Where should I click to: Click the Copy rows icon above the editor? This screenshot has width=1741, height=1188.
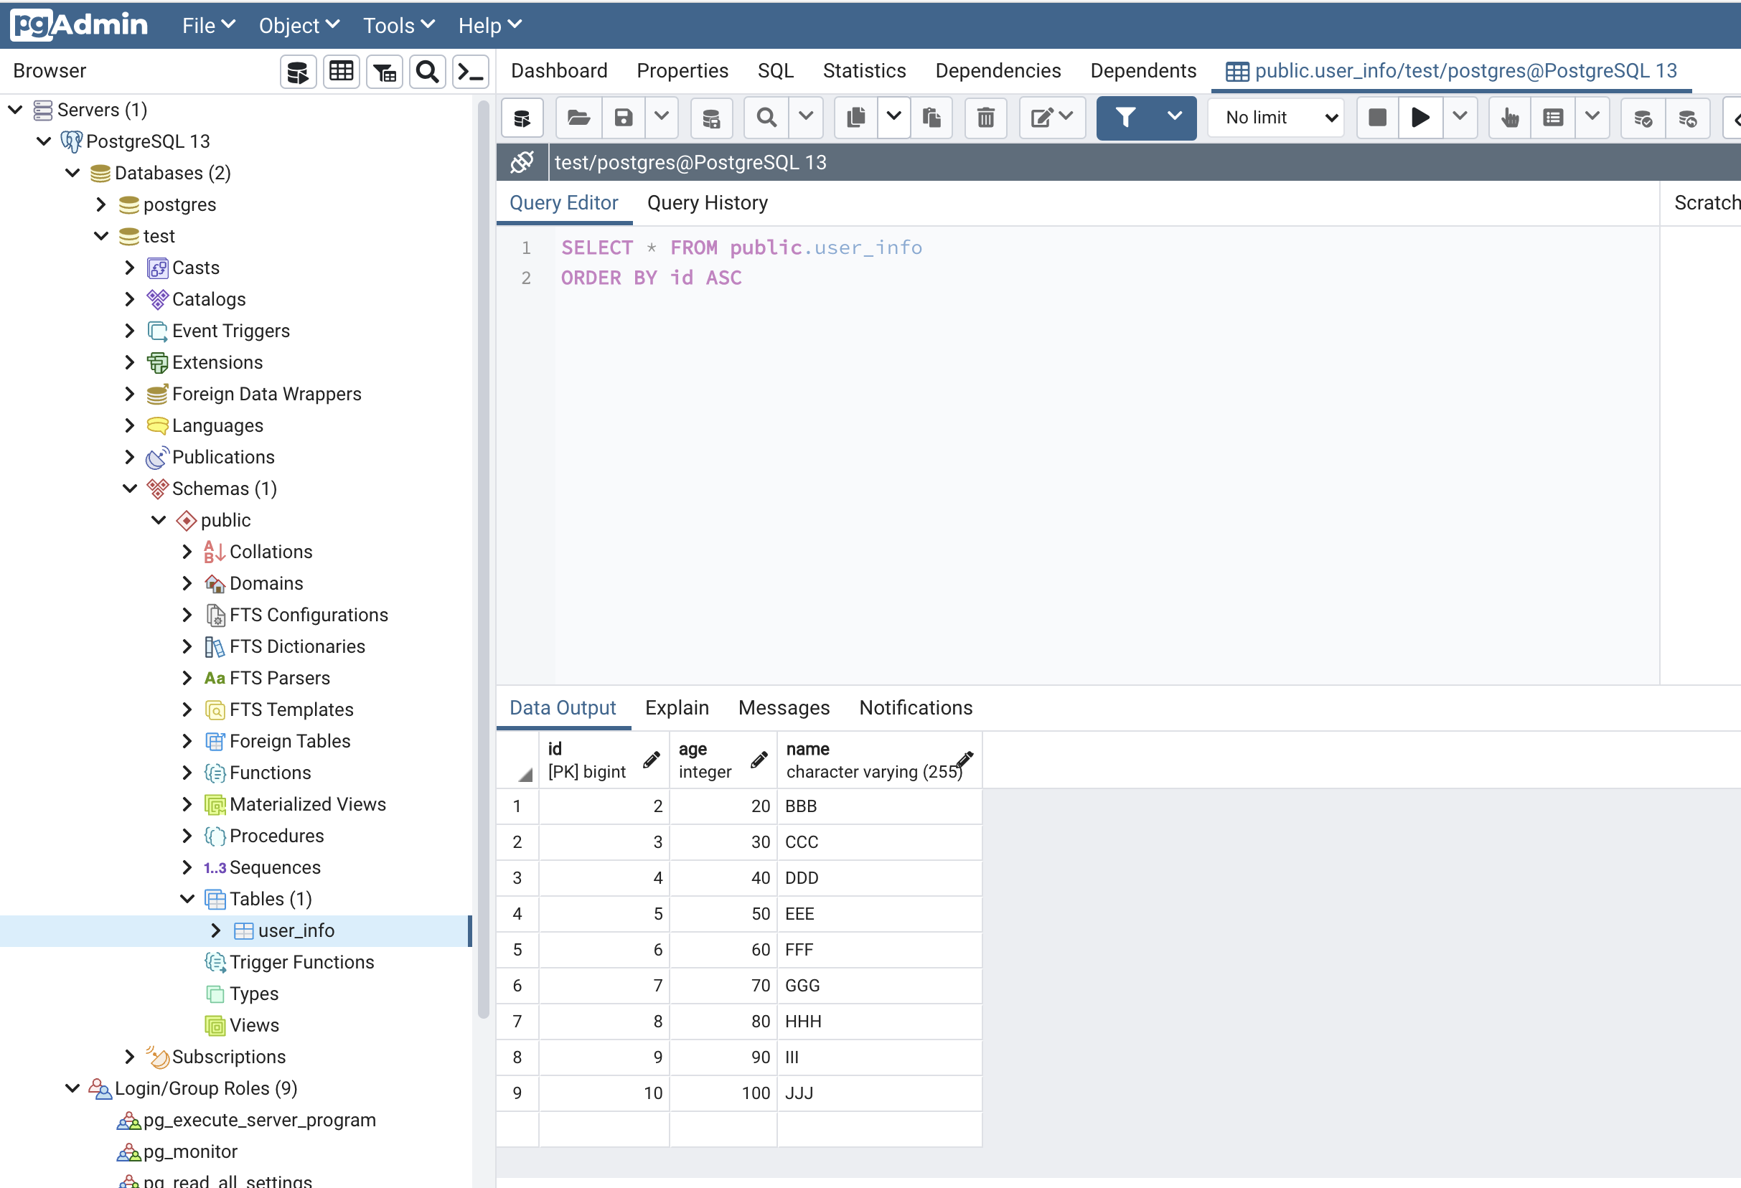pyautogui.click(x=855, y=118)
